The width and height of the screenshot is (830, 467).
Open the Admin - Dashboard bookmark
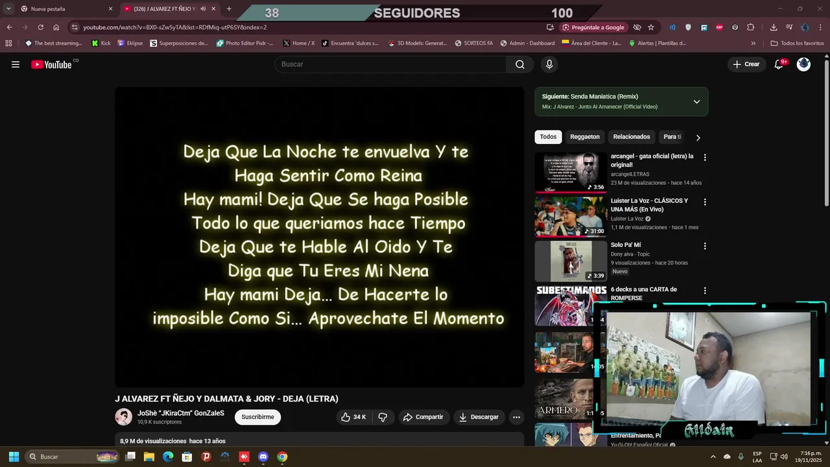pyautogui.click(x=527, y=43)
